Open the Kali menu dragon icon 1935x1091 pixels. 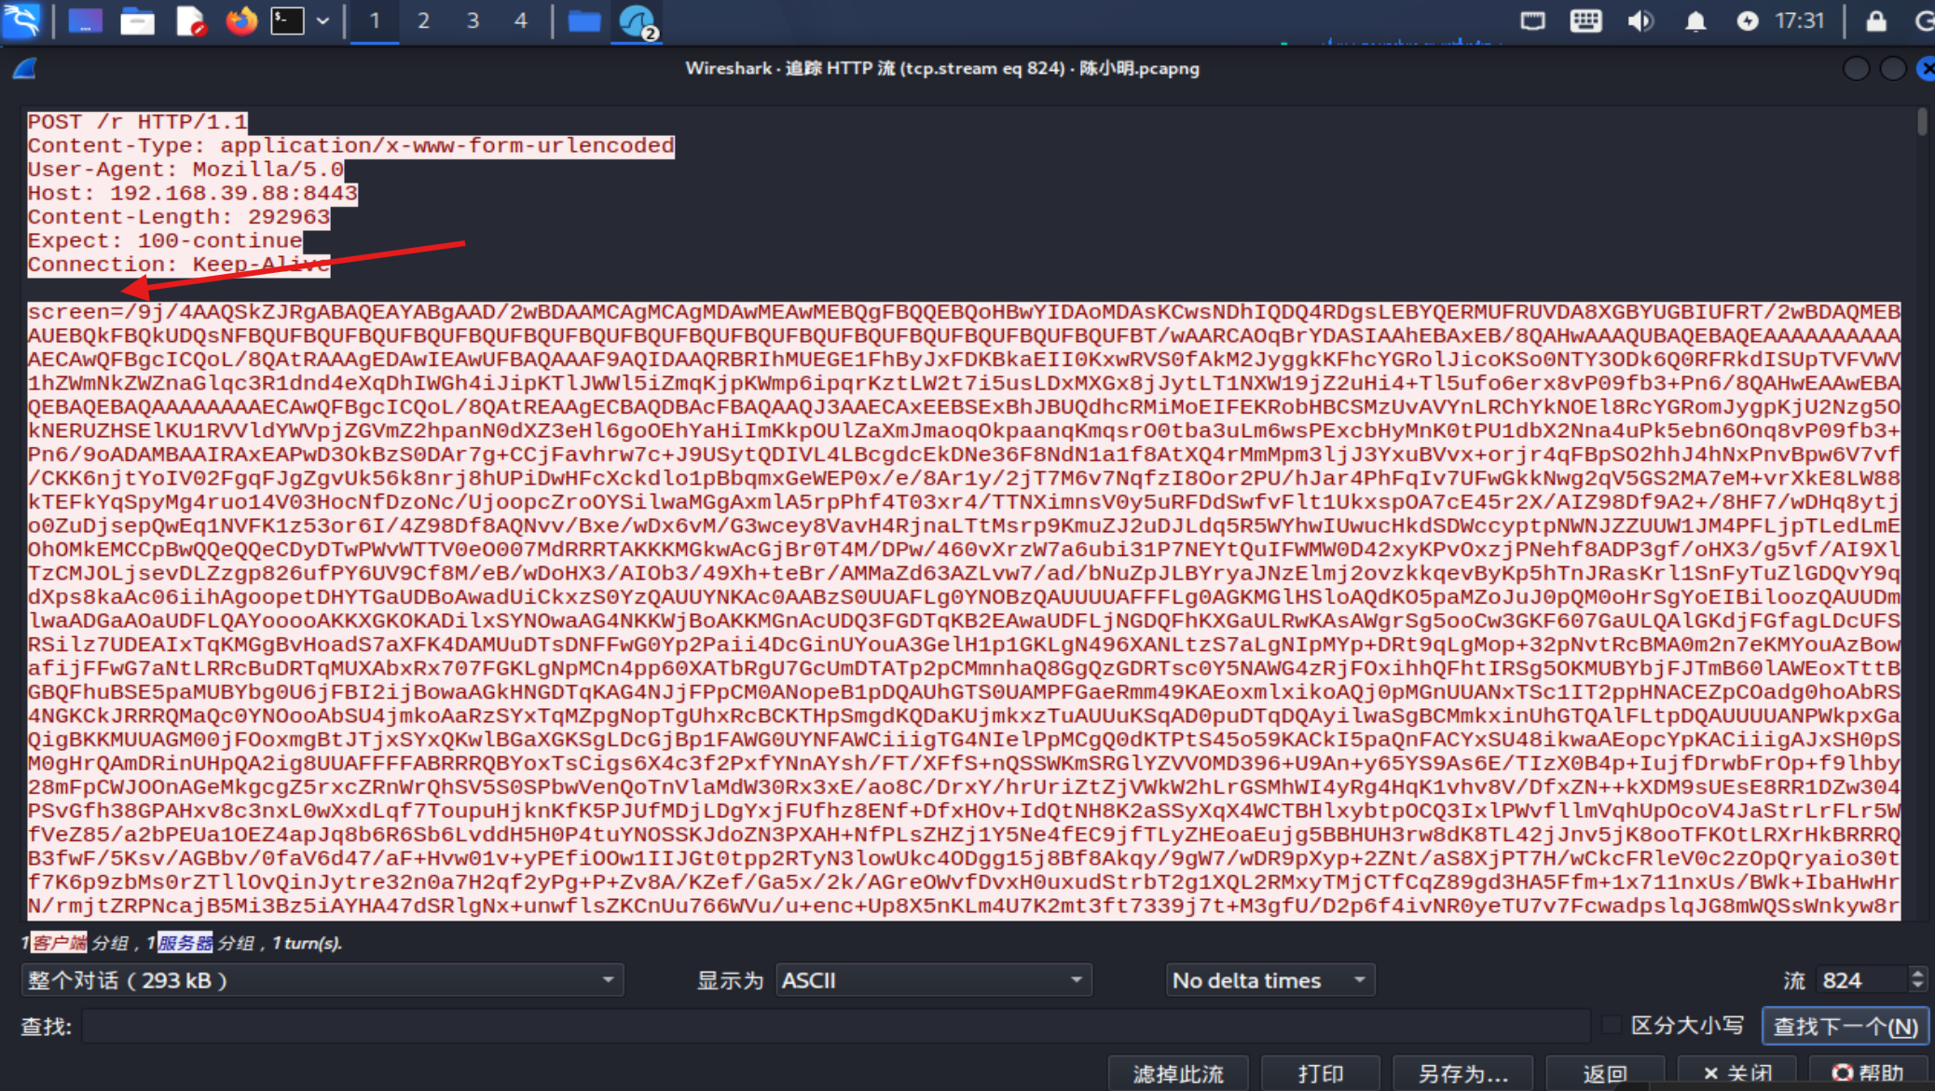click(22, 20)
